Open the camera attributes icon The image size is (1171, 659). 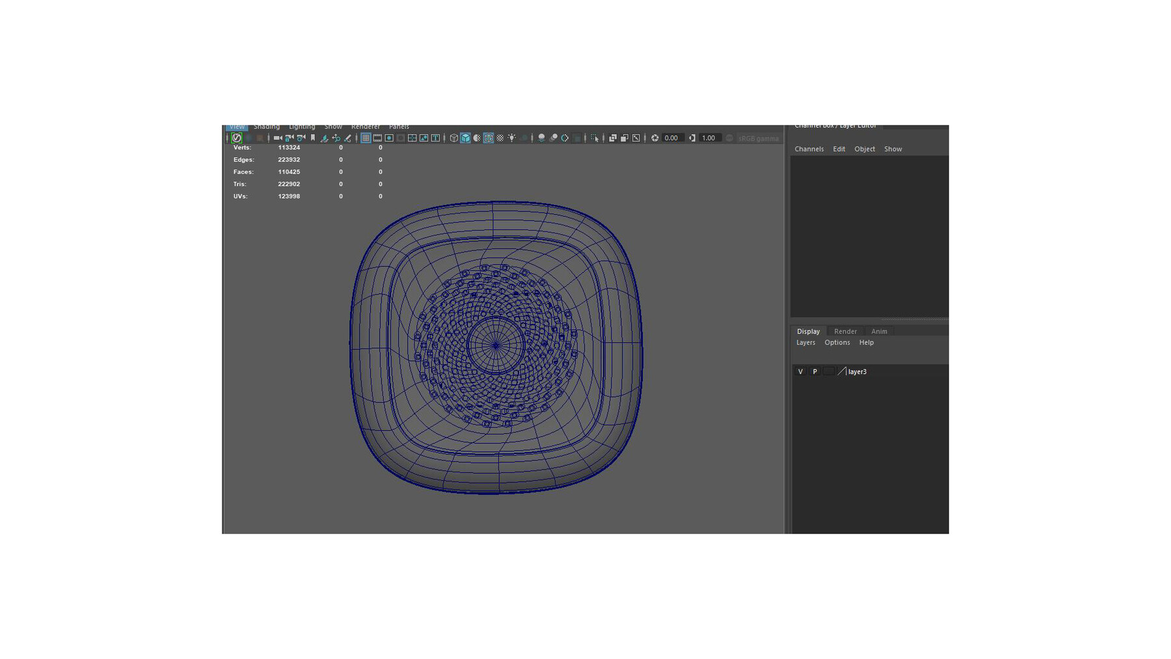[301, 138]
